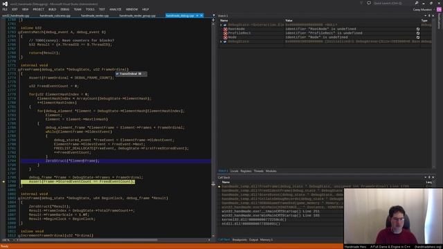The width and height of the screenshot is (443, 249).
Task: Open the ANALYZE menu
Action: (x=116, y=9)
